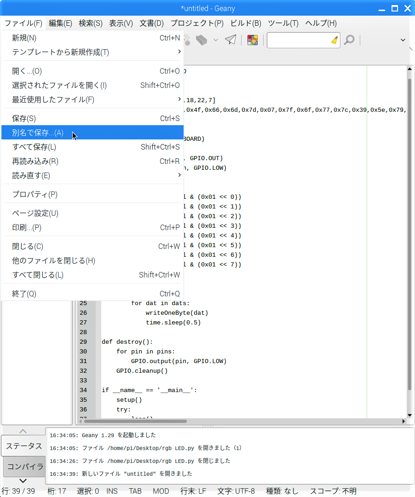Expand the toolbar overflow chevron

click(x=403, y=40)
